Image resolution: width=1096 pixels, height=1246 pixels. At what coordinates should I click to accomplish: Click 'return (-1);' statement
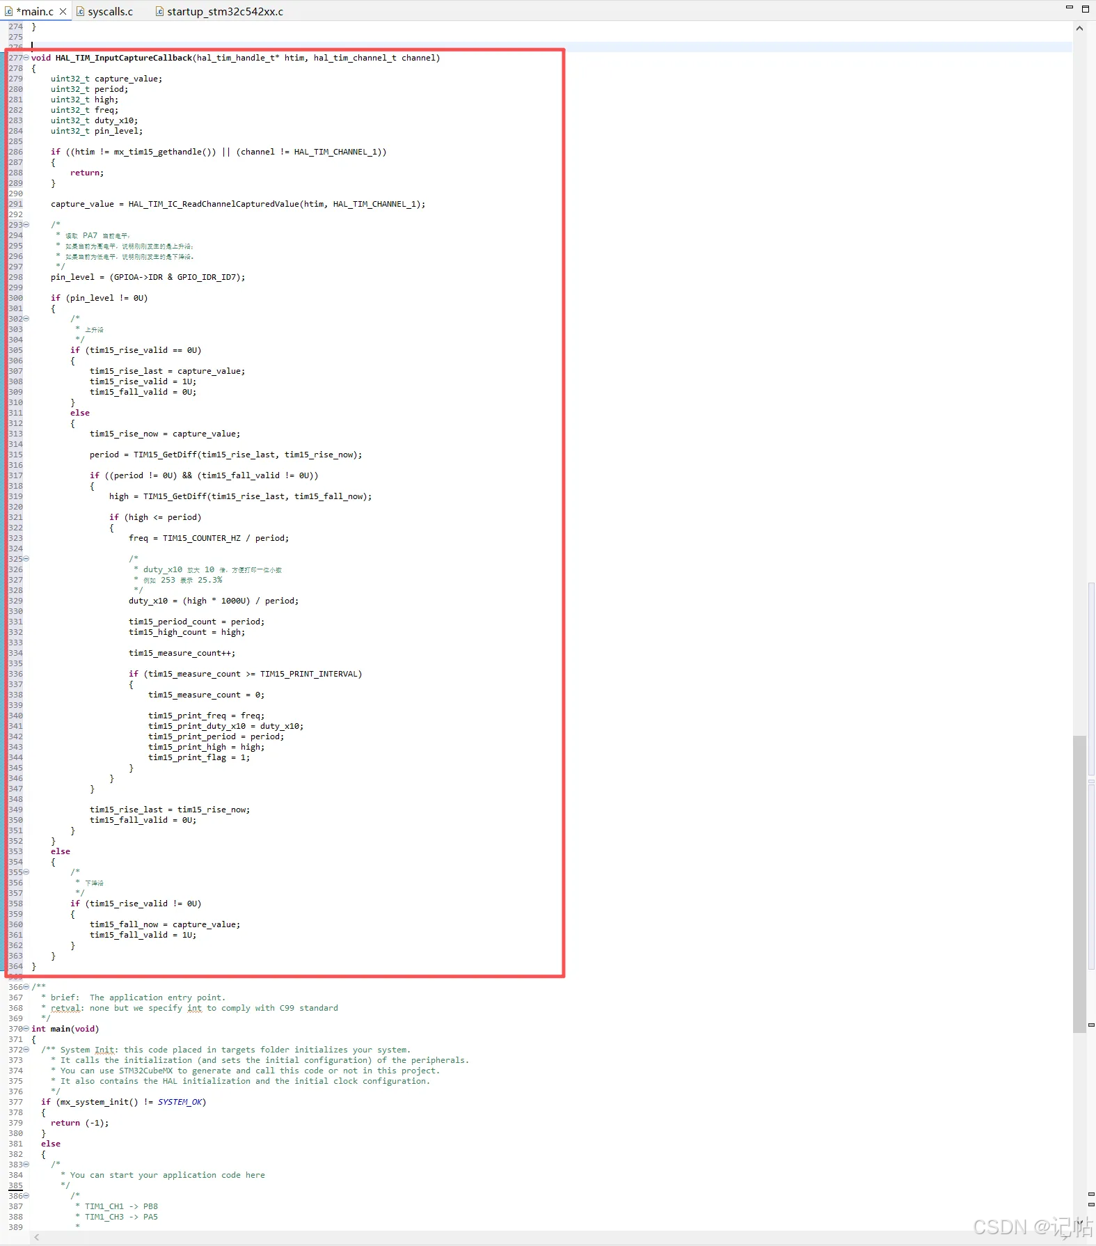[x=79, y=1123]
